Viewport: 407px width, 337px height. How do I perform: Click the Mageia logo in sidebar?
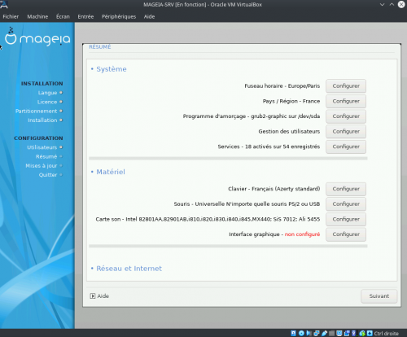pyautogui.click(x=37, y=37)
